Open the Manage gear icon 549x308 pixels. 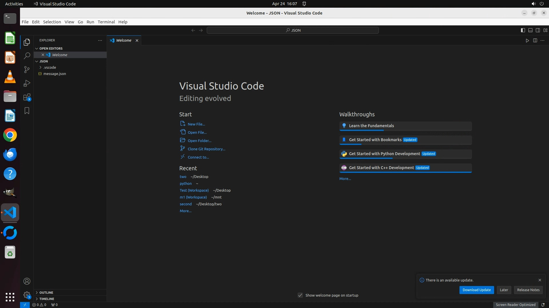tap(27, 295)
